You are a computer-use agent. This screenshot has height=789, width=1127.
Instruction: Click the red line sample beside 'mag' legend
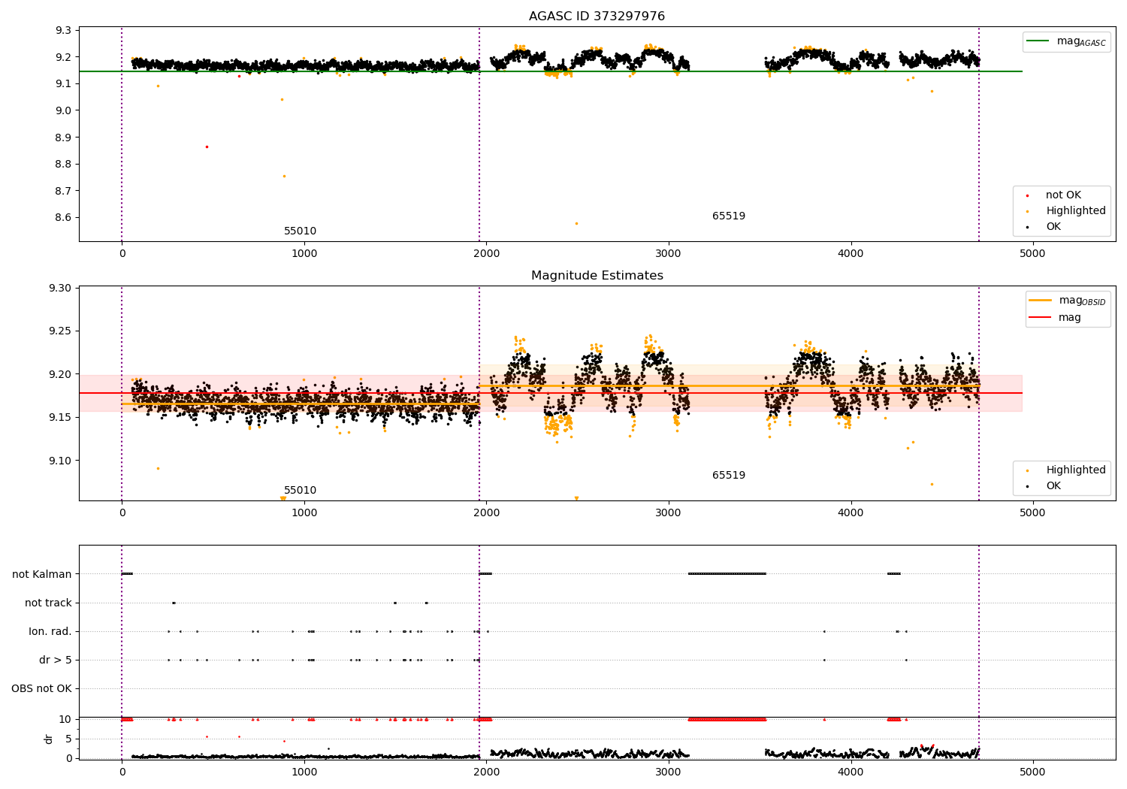tap(1040, 318)
